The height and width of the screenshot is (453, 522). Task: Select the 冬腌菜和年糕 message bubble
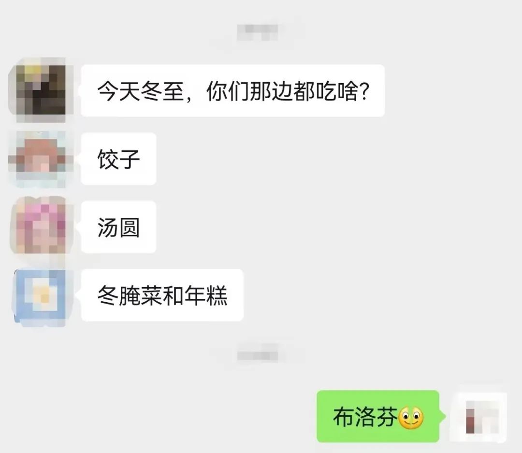pyautogui.click(x=162, y=295)
